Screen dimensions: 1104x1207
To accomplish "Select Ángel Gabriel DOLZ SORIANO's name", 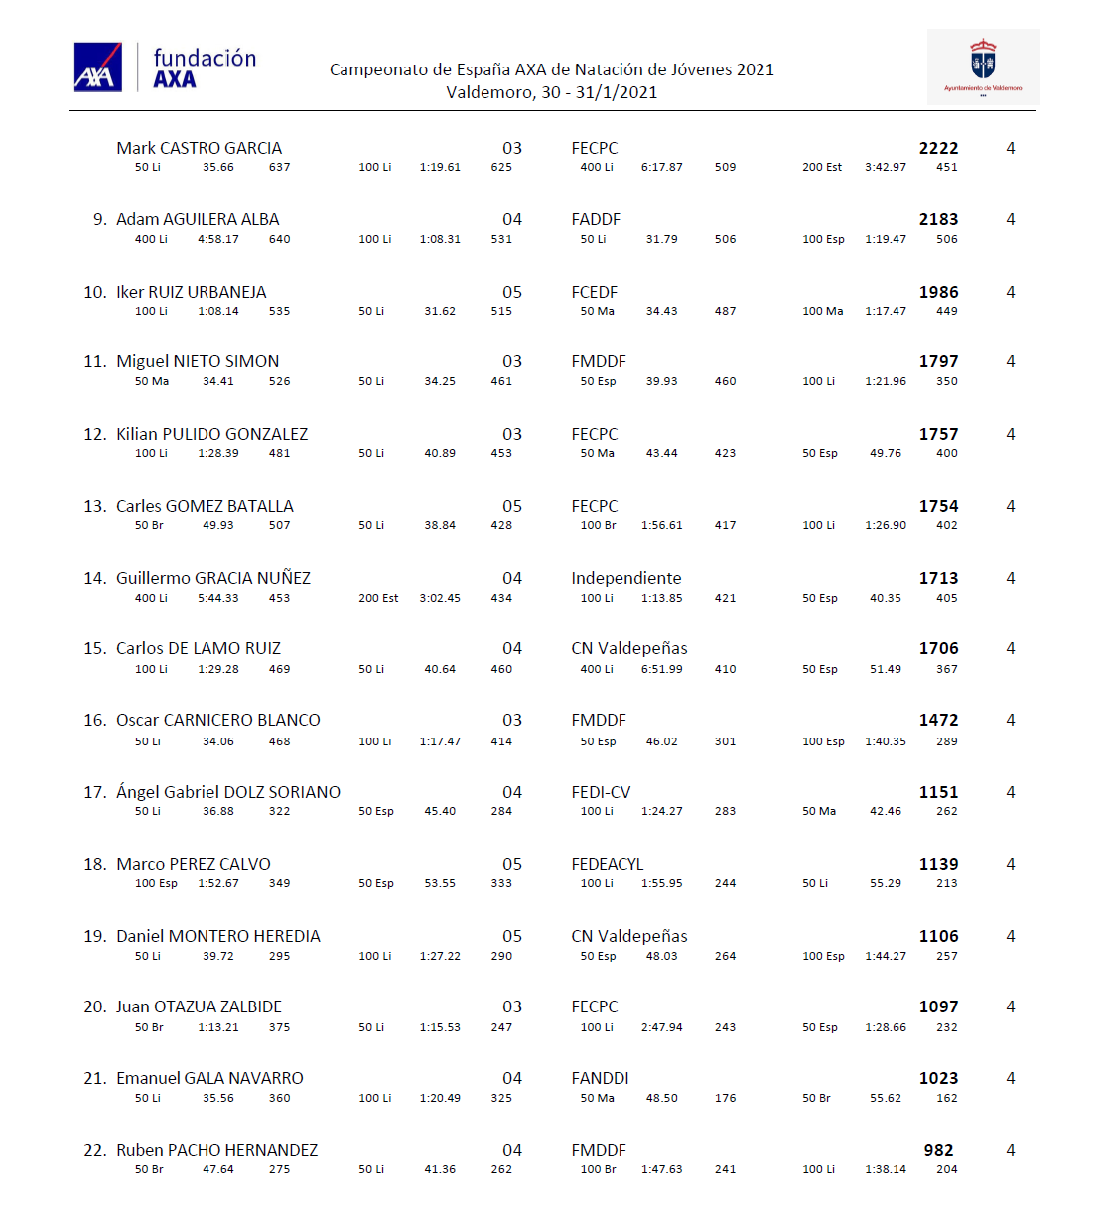I will coord(228,792).
